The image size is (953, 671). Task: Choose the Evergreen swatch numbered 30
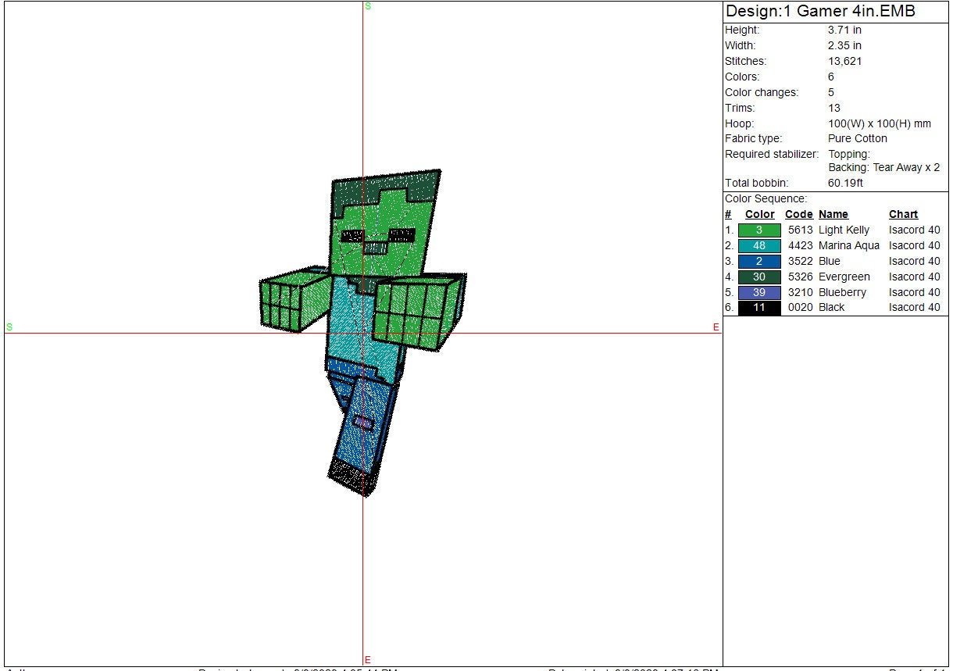758,277
